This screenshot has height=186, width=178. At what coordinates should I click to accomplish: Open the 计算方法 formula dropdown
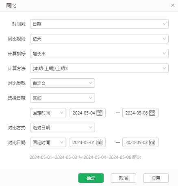(99, 68)
